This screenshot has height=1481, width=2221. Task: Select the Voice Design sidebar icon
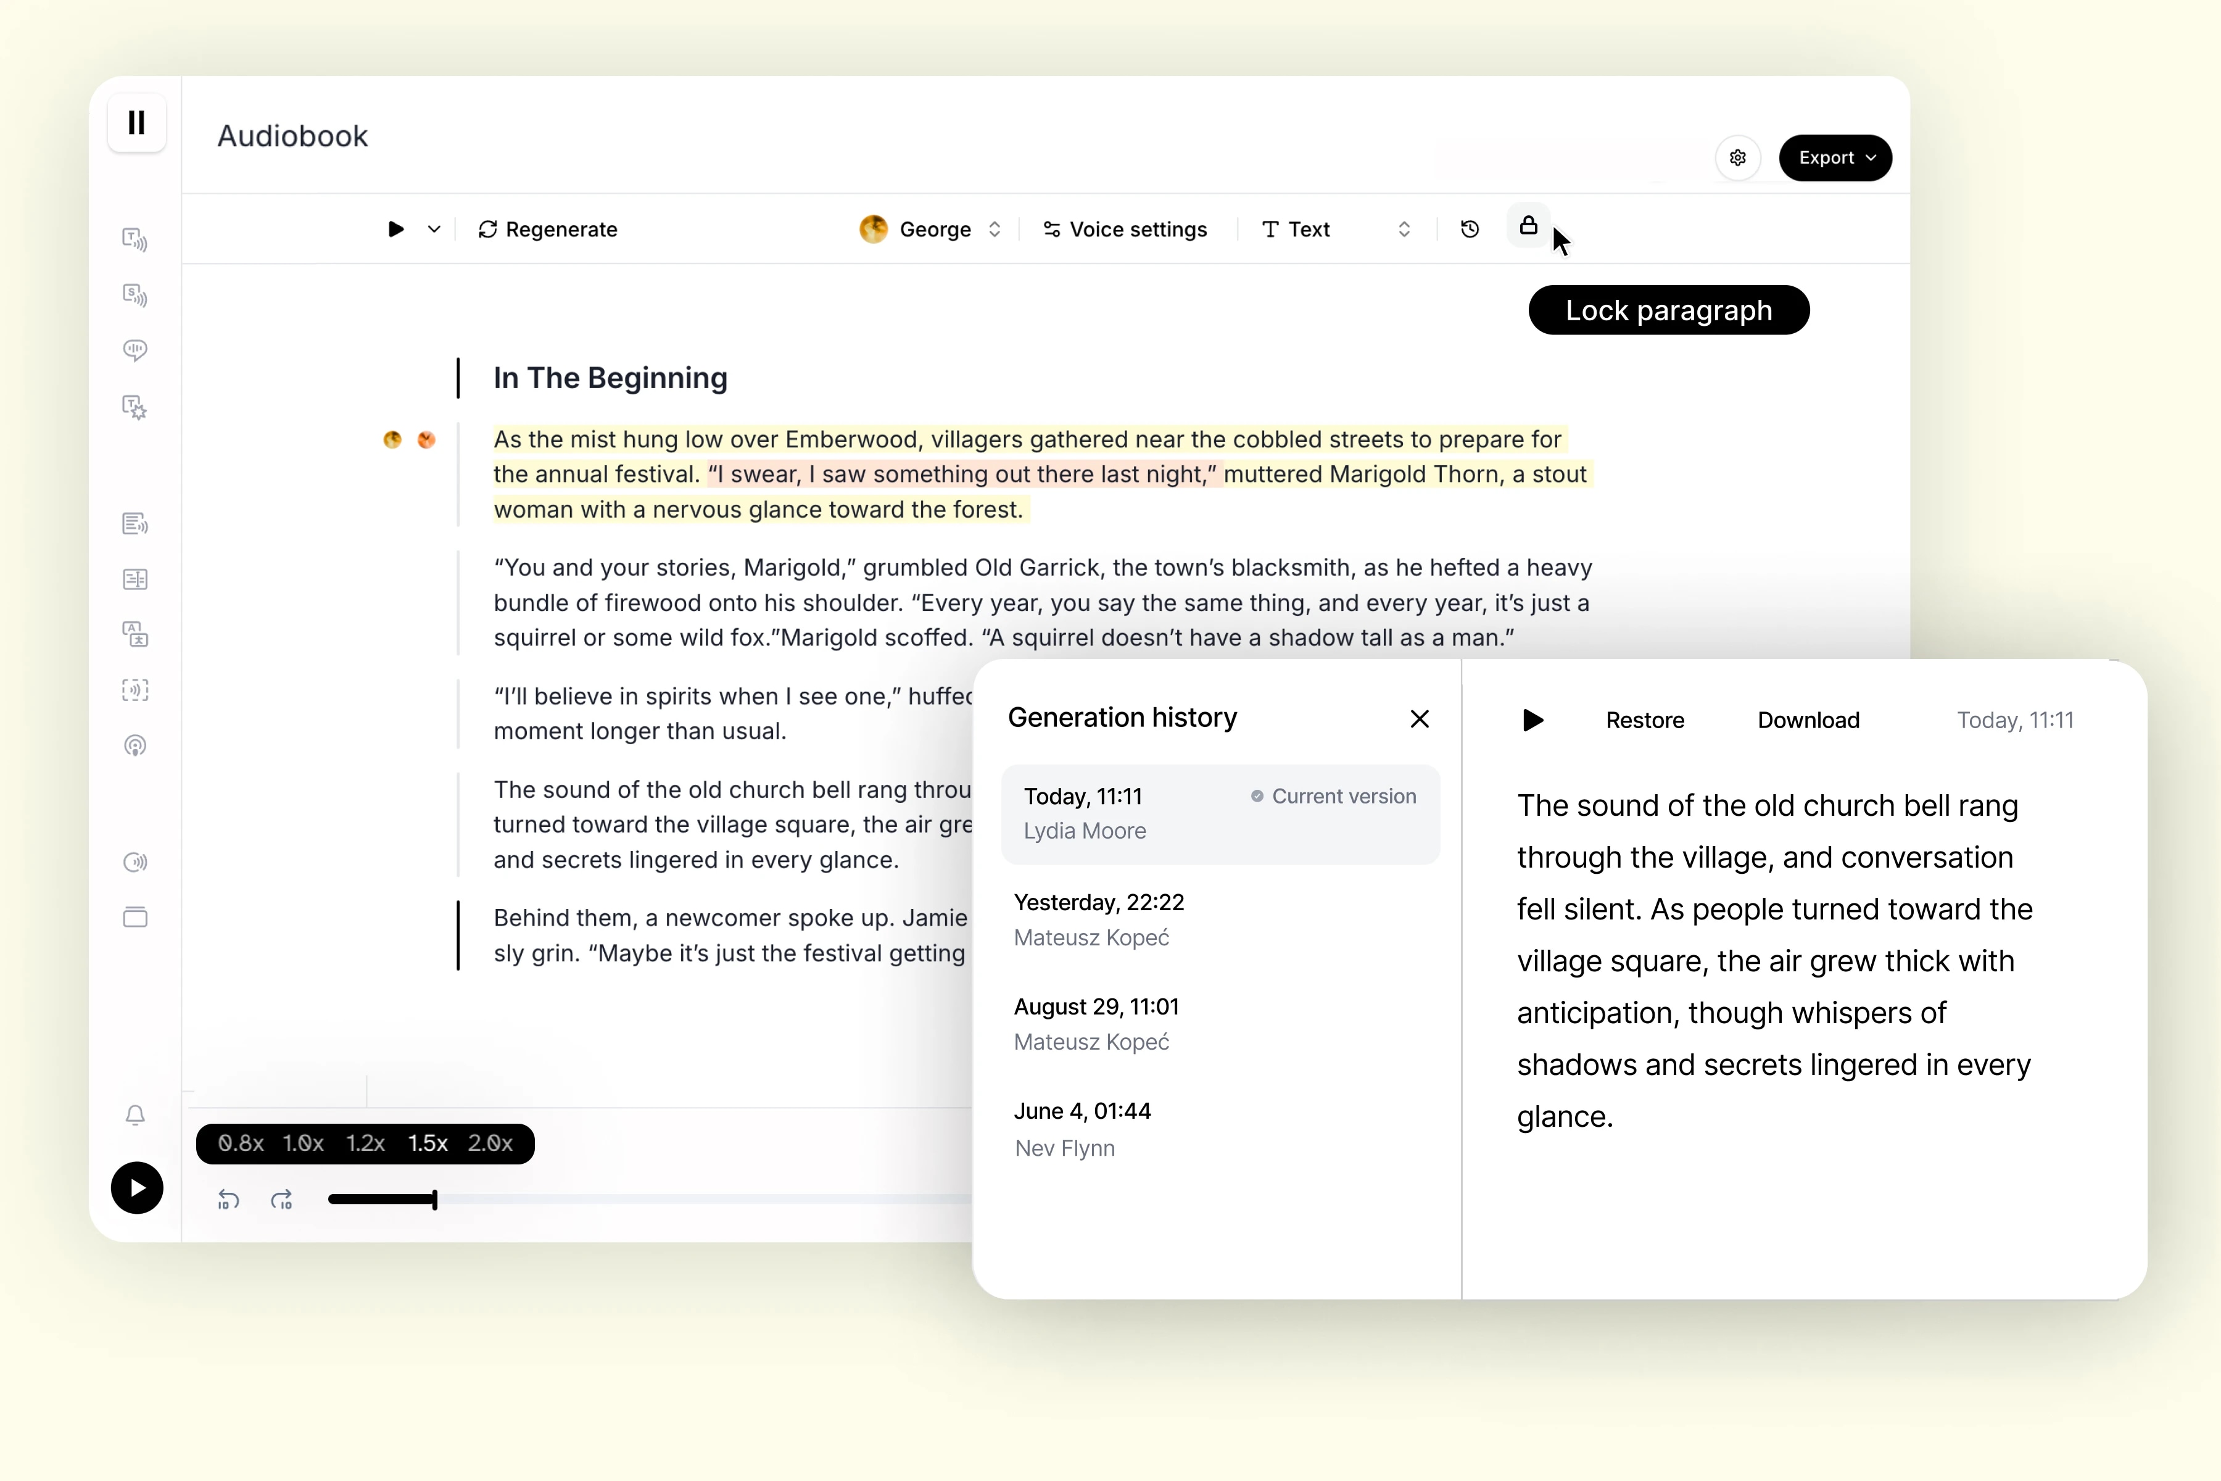pos(136,407)
